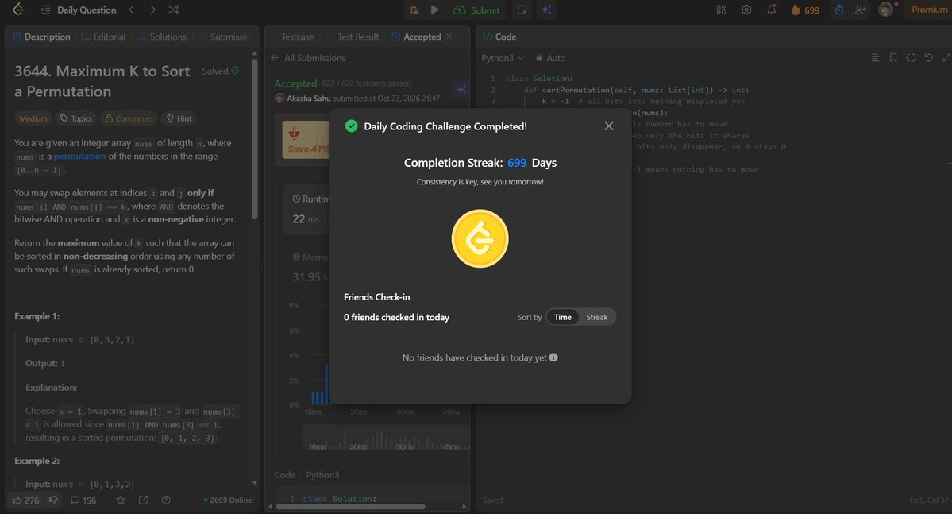Sort friends check-in by Time

coord(563,317)
